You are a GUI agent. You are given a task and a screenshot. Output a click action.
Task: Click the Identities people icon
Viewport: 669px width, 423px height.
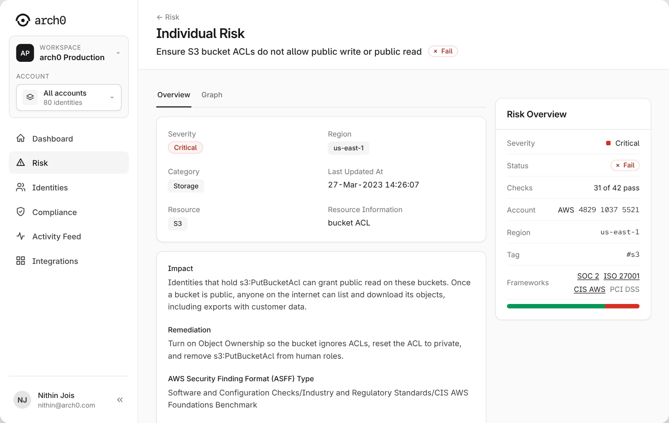[x=20, y=187]
